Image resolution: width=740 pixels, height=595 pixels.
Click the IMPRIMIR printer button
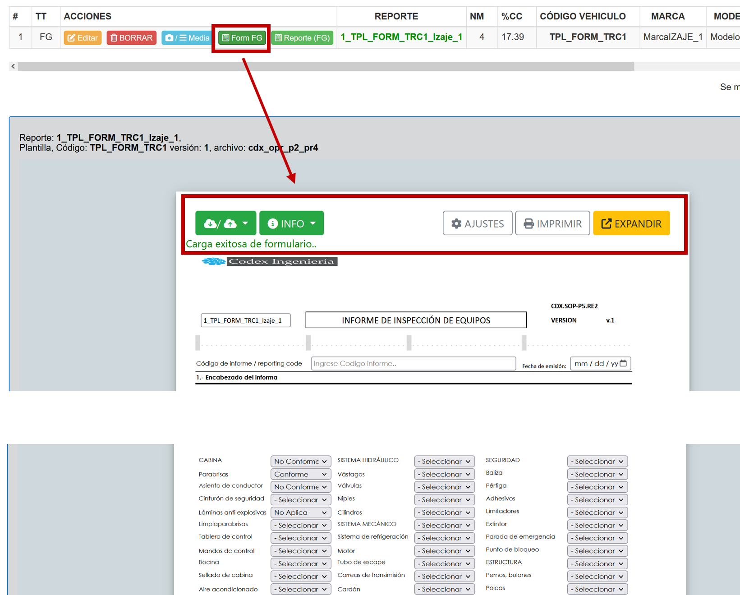pyautogui.click(x=552, y=224)
